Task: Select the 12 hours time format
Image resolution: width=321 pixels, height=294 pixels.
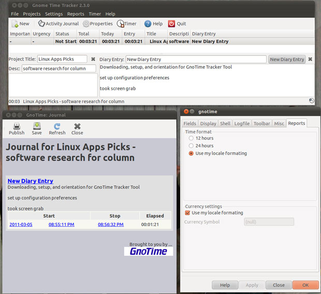Action: pyautogui.click(x=191, y=138)
